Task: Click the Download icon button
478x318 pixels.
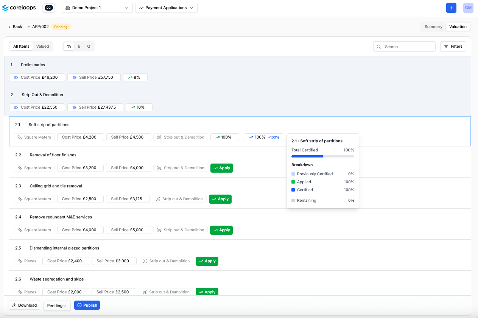Action: click(x=24, y=305)
